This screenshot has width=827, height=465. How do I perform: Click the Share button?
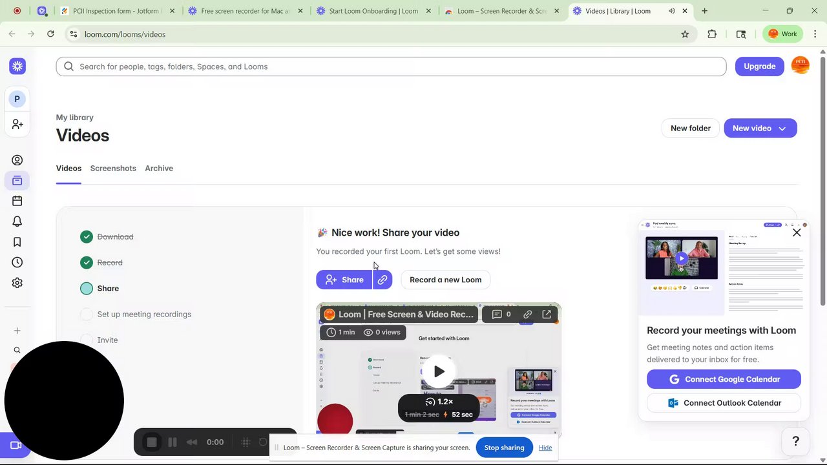tap(344, 280)
